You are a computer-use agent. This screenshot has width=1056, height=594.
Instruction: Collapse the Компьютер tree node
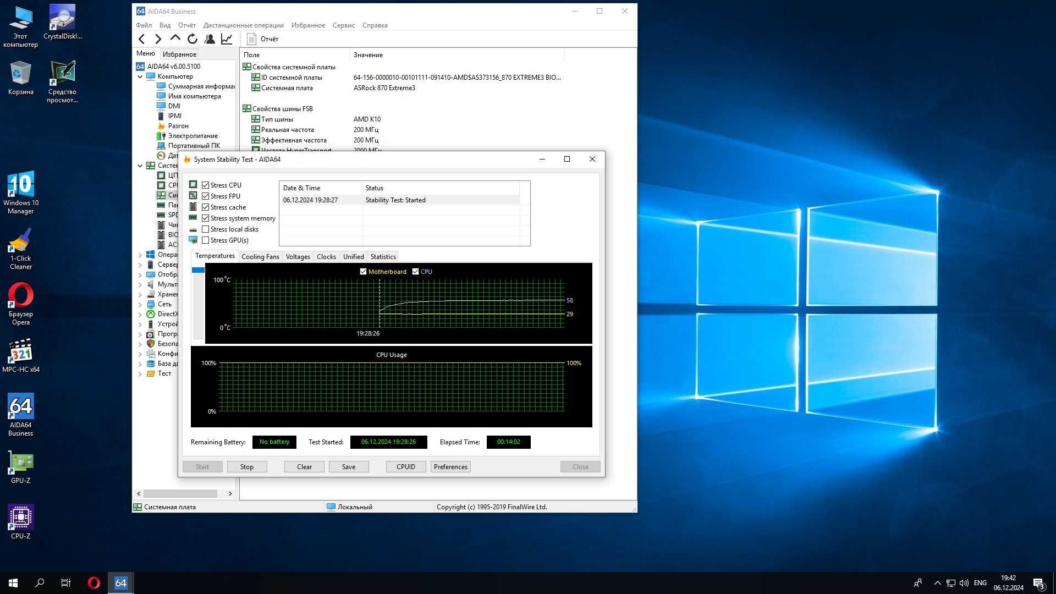tap(140, 76)
